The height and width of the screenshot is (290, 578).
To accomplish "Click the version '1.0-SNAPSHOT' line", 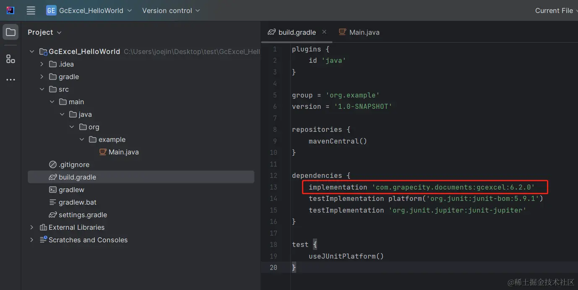I will (x=342, y=107).
